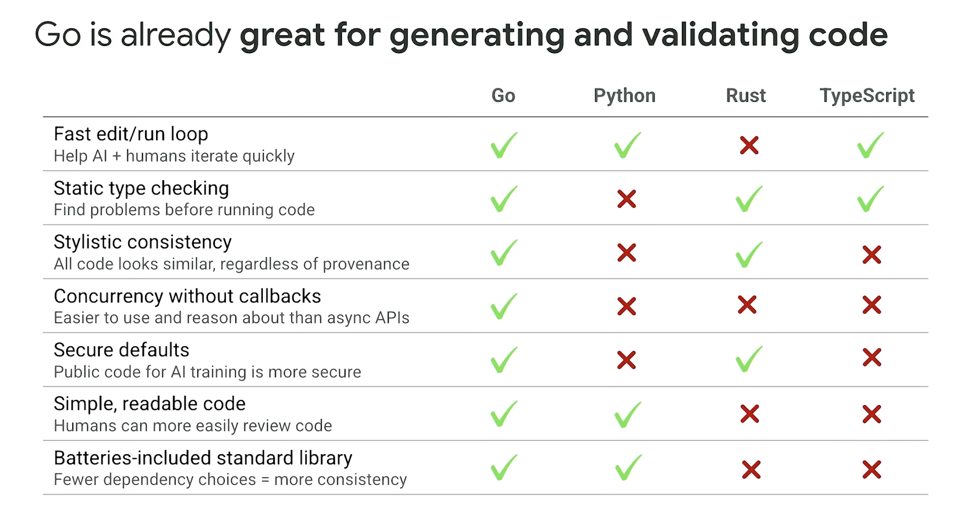The width and height of the screenshot is (966, 509).
Task: Click the Go checkmark for Concurrency without callbacks
Action: pyautogui.click(x=504, y=306)
